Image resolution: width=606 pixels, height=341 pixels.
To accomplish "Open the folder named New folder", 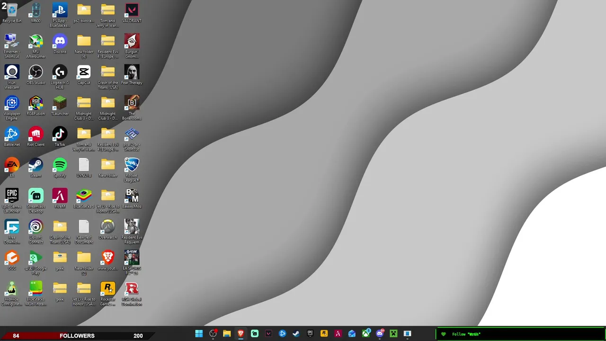I will (x=108, y=165).
